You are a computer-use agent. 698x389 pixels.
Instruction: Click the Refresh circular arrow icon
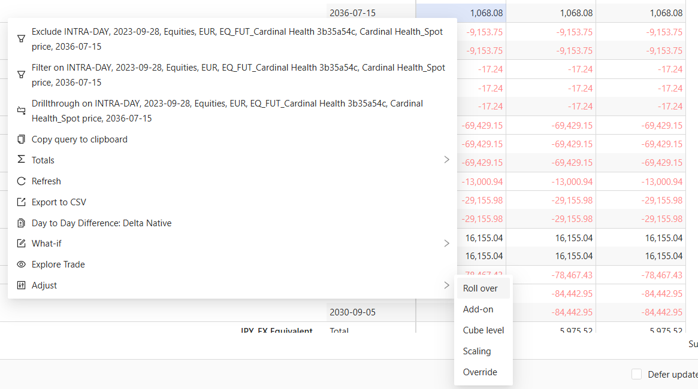tap(21, 181)
